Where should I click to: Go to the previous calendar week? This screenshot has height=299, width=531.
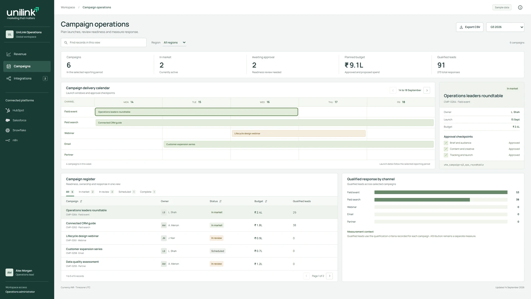393,90
